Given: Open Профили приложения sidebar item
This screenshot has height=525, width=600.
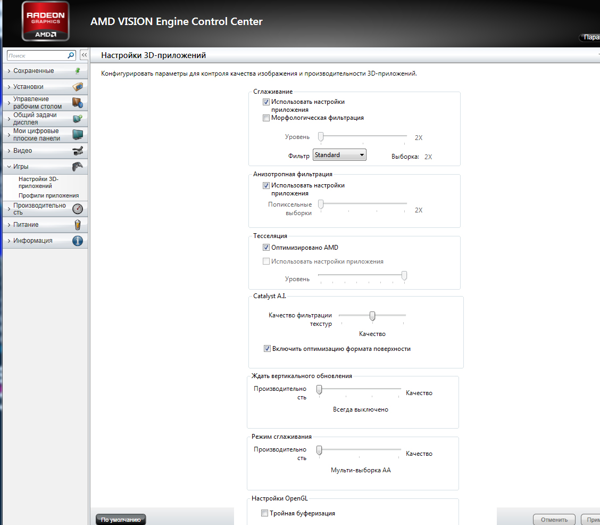Looking at the screenshot, I should [x=48, y=196].
